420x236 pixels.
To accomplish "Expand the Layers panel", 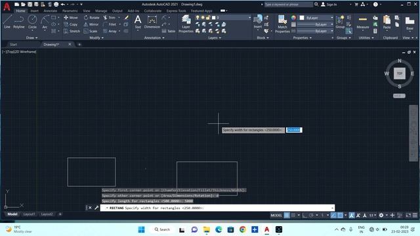I will (x=215, y=38).
